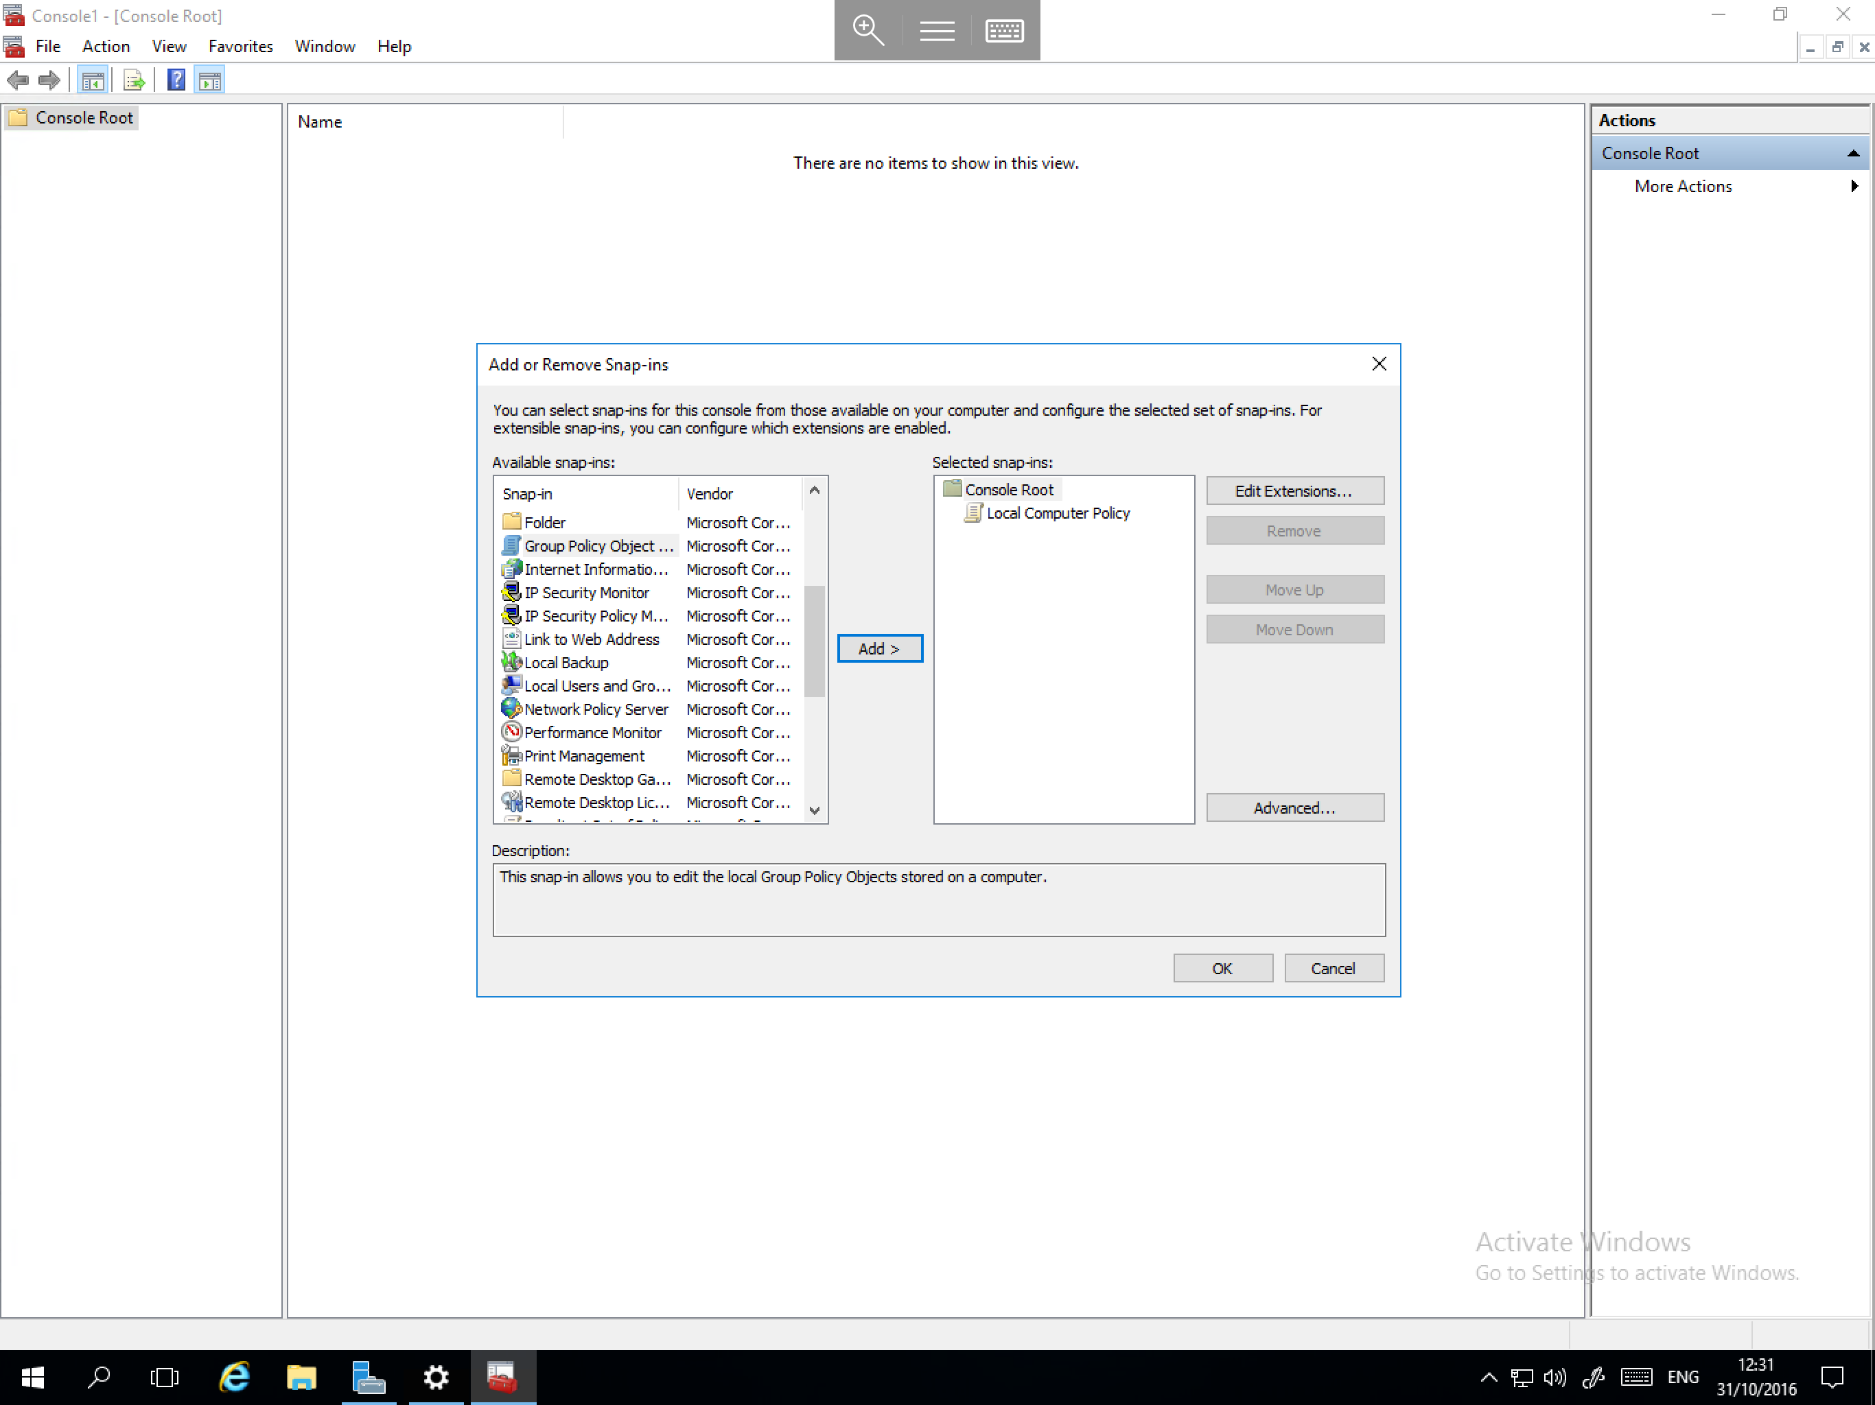Click the Group Policy Object snap-in icon
The width and height of the screenshot is (1875, 1405).
pos(512,545)
